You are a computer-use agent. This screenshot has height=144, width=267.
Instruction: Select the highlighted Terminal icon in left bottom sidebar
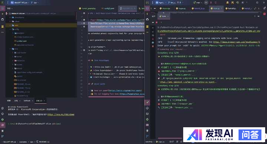3,125
